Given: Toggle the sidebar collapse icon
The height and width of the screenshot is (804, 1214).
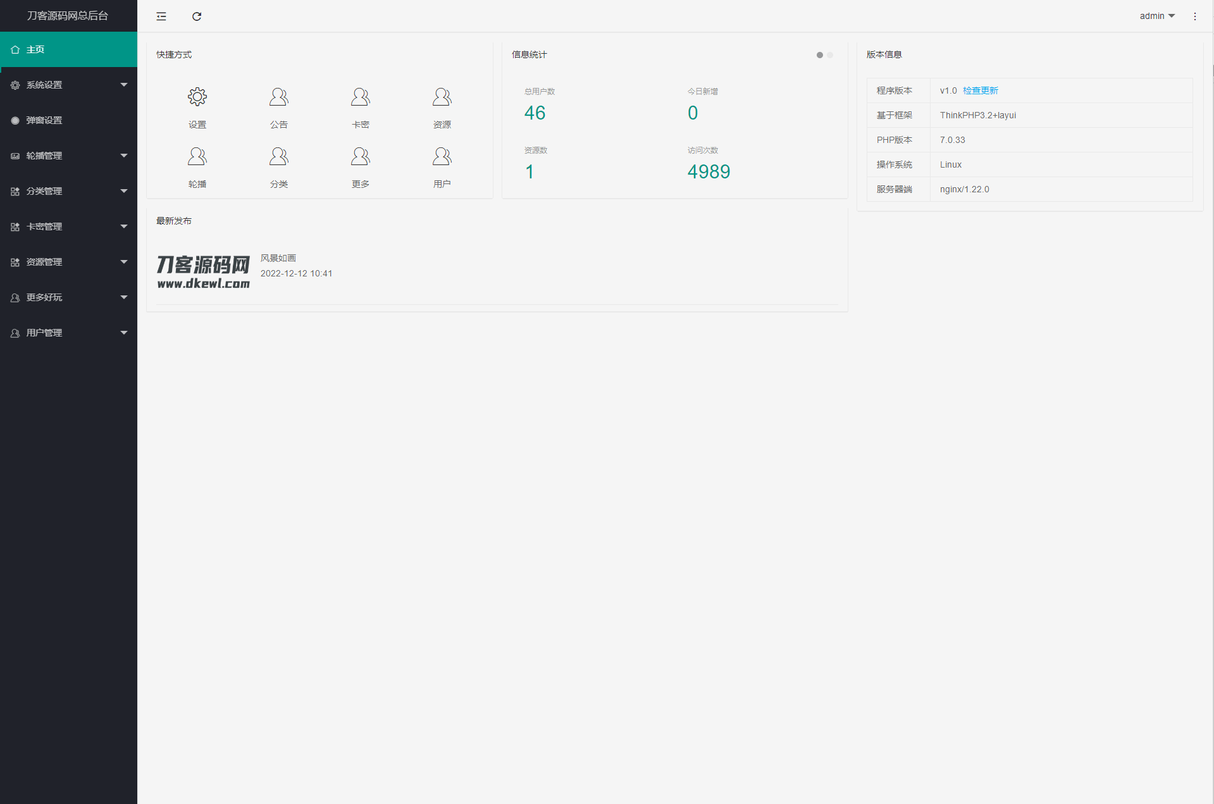Looking at the screenshot, I should click(161, 16).
